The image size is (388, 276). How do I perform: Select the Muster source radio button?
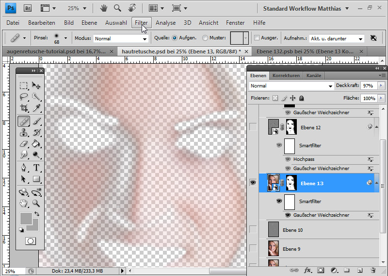(x=205, y=38)
